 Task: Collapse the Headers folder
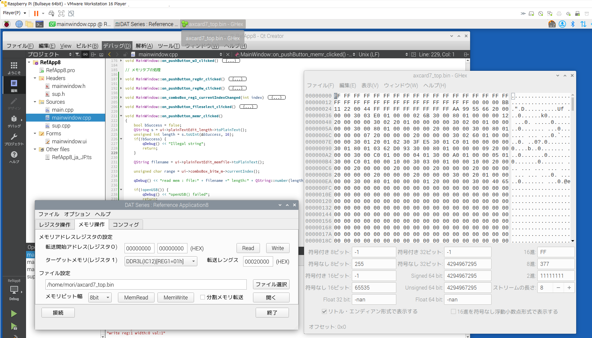click(x=35, y=78)
